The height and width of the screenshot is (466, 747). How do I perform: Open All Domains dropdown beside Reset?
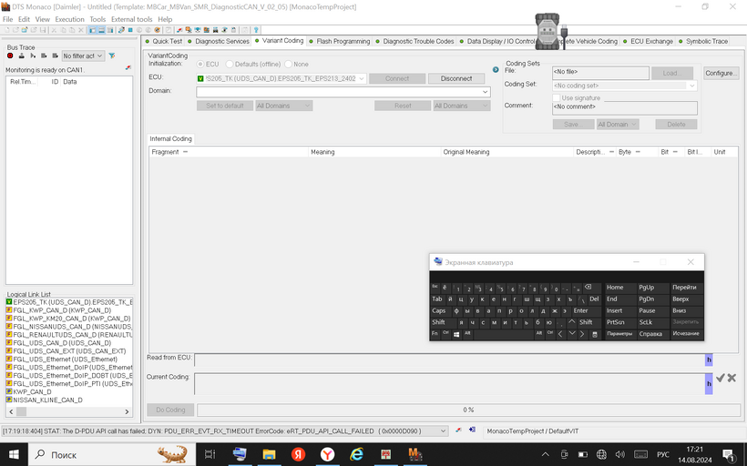click(x=461, y=106)
